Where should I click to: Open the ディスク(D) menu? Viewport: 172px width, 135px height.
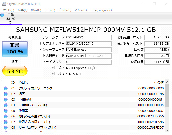click(x=65, y=10)
